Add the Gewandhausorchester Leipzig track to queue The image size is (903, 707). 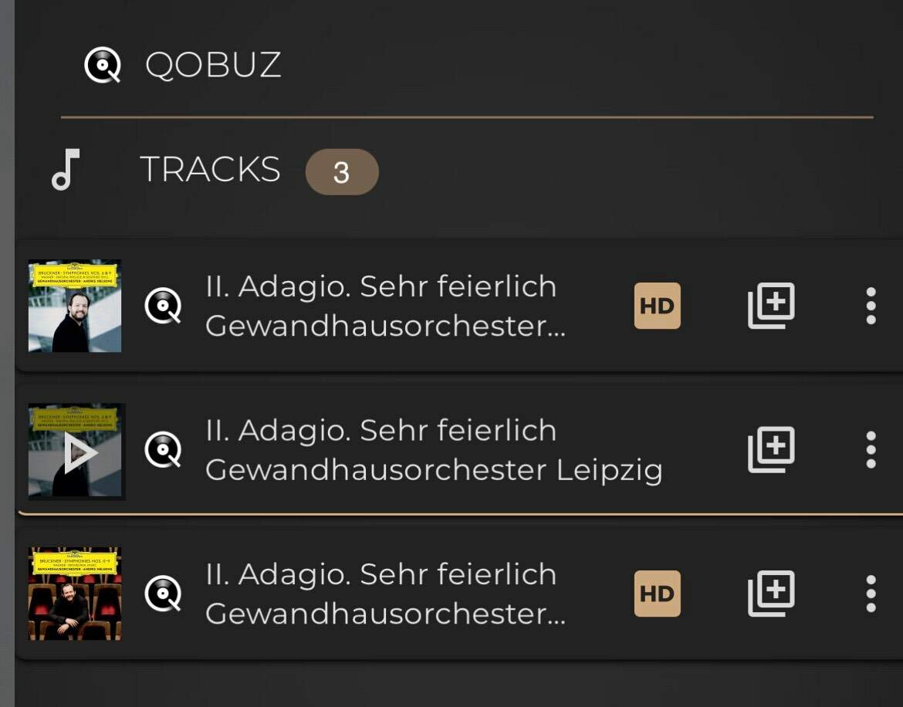click(771, 450)
